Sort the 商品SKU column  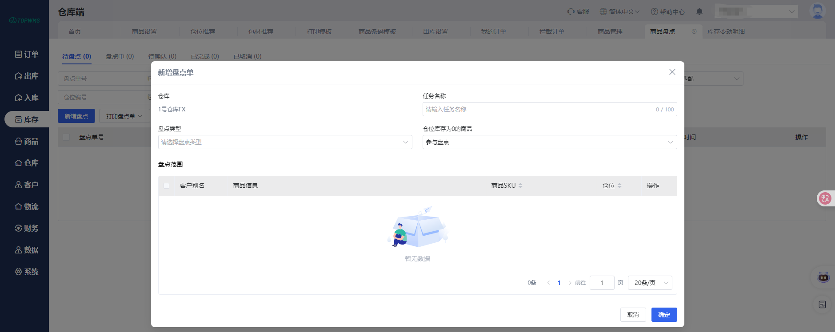tap(520, 186)
